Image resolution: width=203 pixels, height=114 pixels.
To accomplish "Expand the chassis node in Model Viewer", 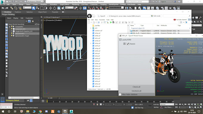I will coord(124,44).
